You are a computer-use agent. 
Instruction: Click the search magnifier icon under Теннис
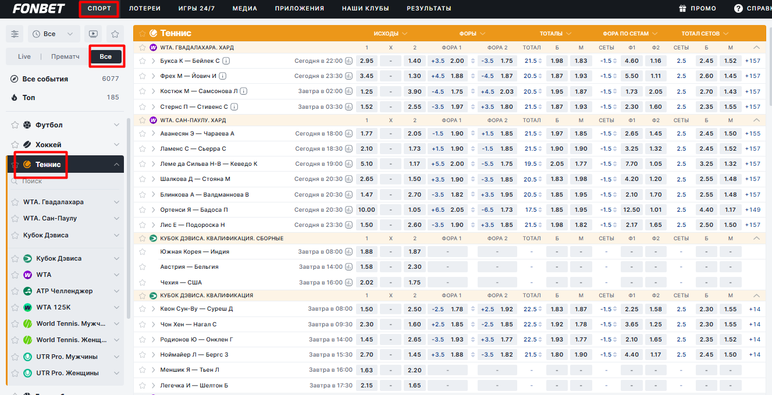coord(14,182)
